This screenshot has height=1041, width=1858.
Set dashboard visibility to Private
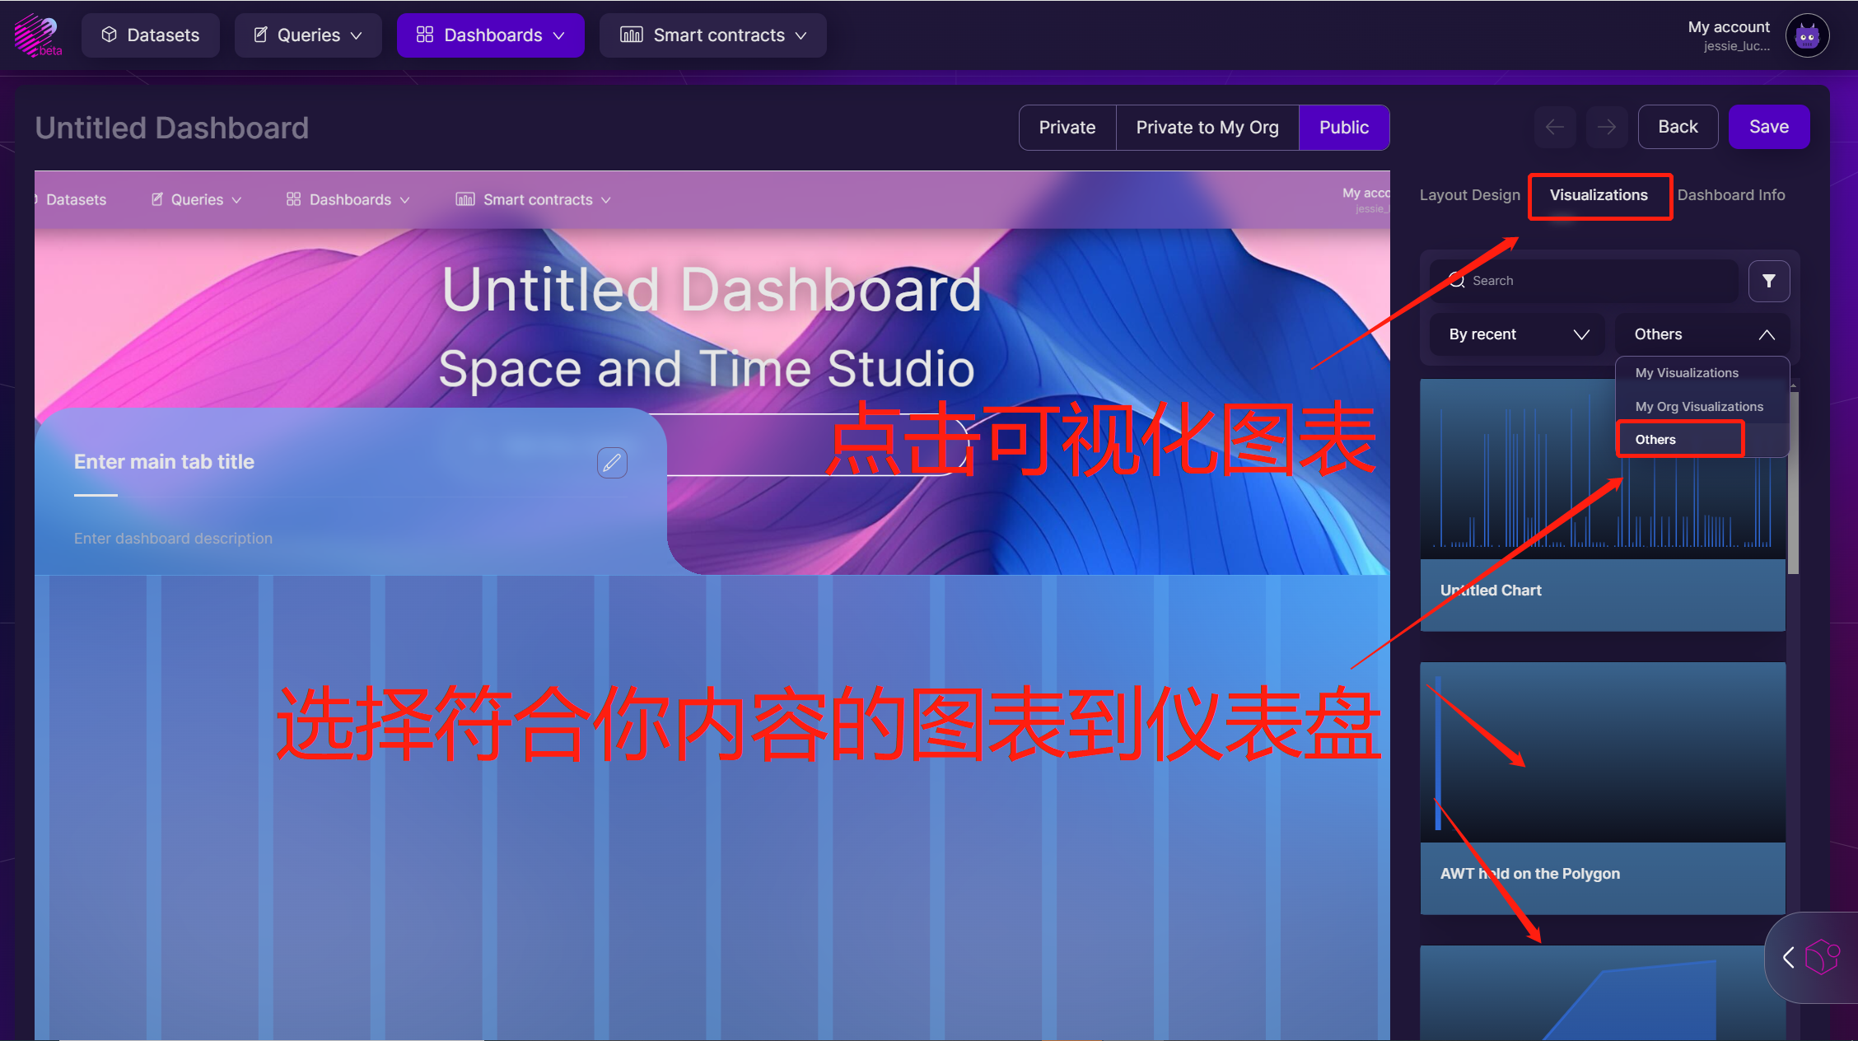point(1067,128)
